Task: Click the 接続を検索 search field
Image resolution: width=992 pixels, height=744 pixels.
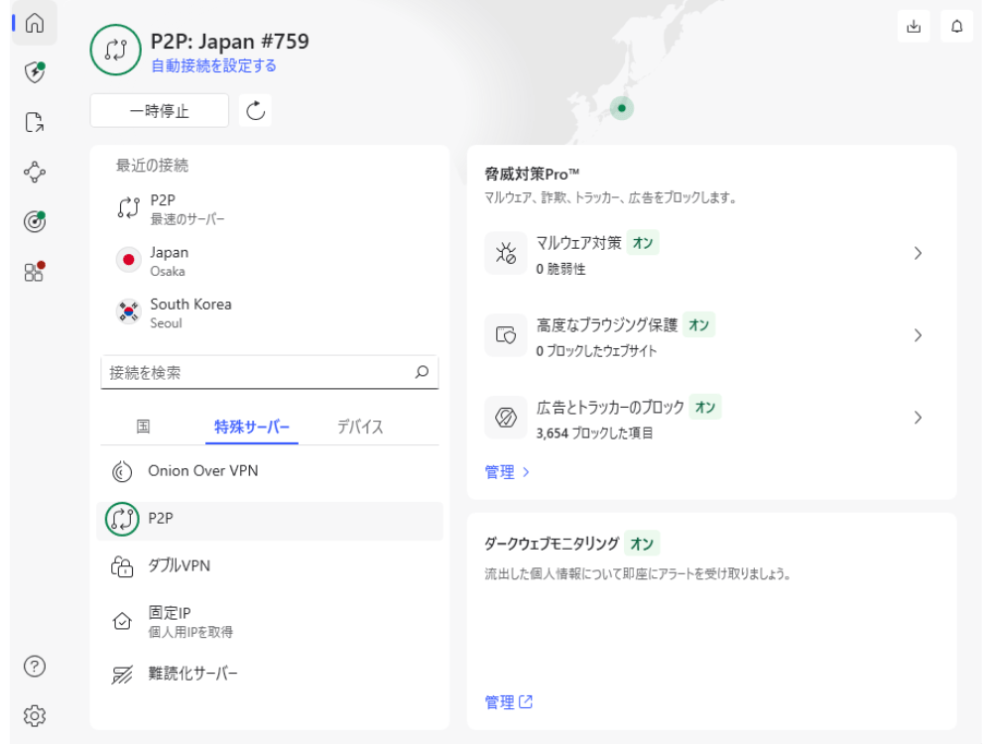Action: coord(258,373)
